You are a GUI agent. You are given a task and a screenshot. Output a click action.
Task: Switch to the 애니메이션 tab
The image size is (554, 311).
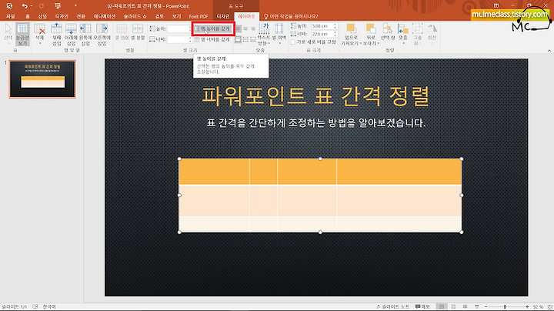[104, 16]
